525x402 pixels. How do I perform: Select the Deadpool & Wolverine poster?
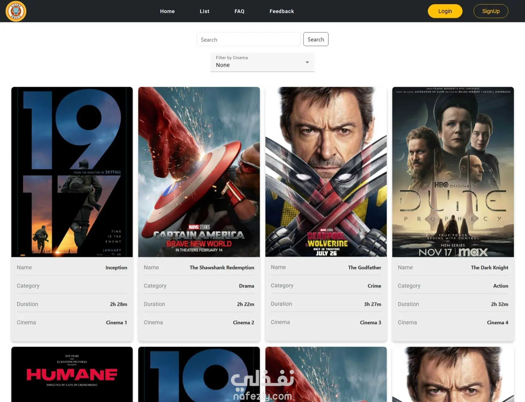pos(326,172)
